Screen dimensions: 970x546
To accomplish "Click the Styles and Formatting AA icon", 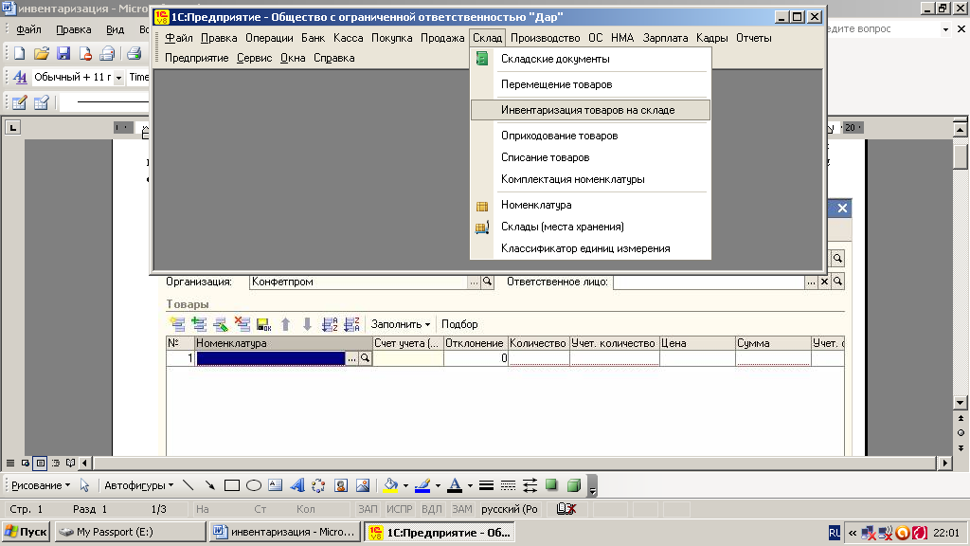I will [x=20, y=78].
